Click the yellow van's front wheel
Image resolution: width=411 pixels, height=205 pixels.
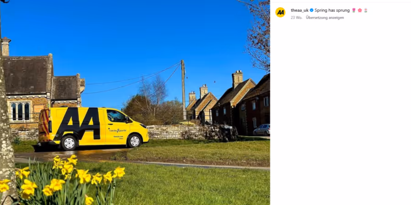click(x=135, y=141)
